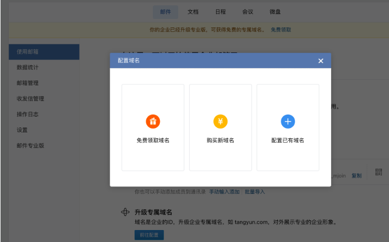Image resolution: width=389 pixels, height=242 pixels.
Task: Open 设置 in the sidebar
Action: tap(22, 130)
